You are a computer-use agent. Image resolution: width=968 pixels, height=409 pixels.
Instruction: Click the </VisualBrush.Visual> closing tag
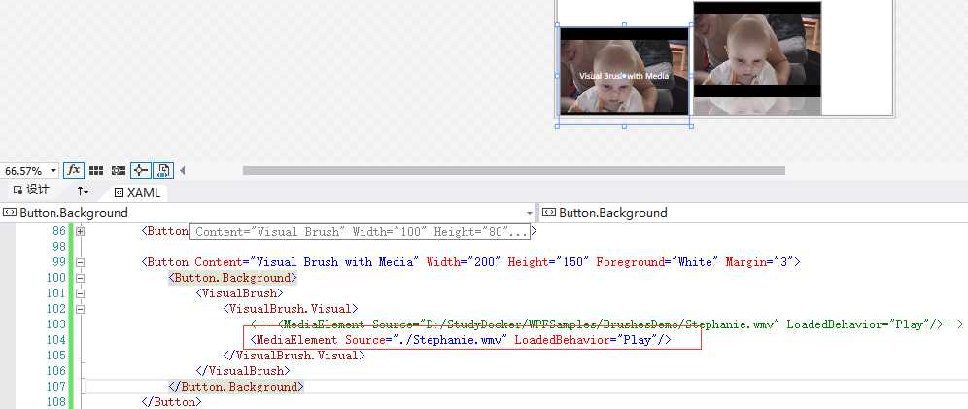294,356
